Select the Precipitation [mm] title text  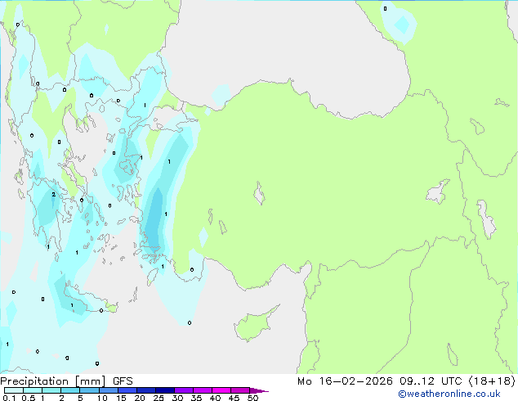[x=53, y=381]
